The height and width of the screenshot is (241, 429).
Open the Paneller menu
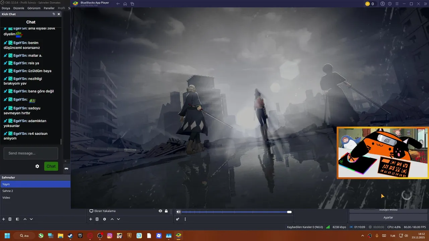[x=49, y=8]
